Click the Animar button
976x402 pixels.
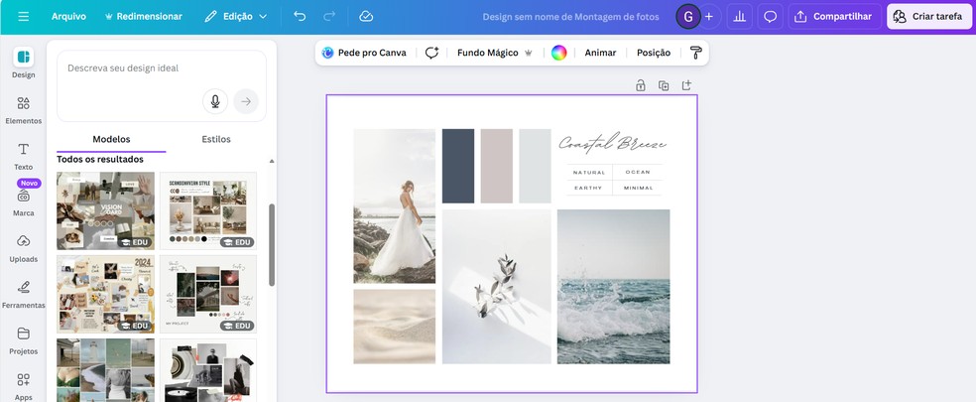click(x=600, y=53)
